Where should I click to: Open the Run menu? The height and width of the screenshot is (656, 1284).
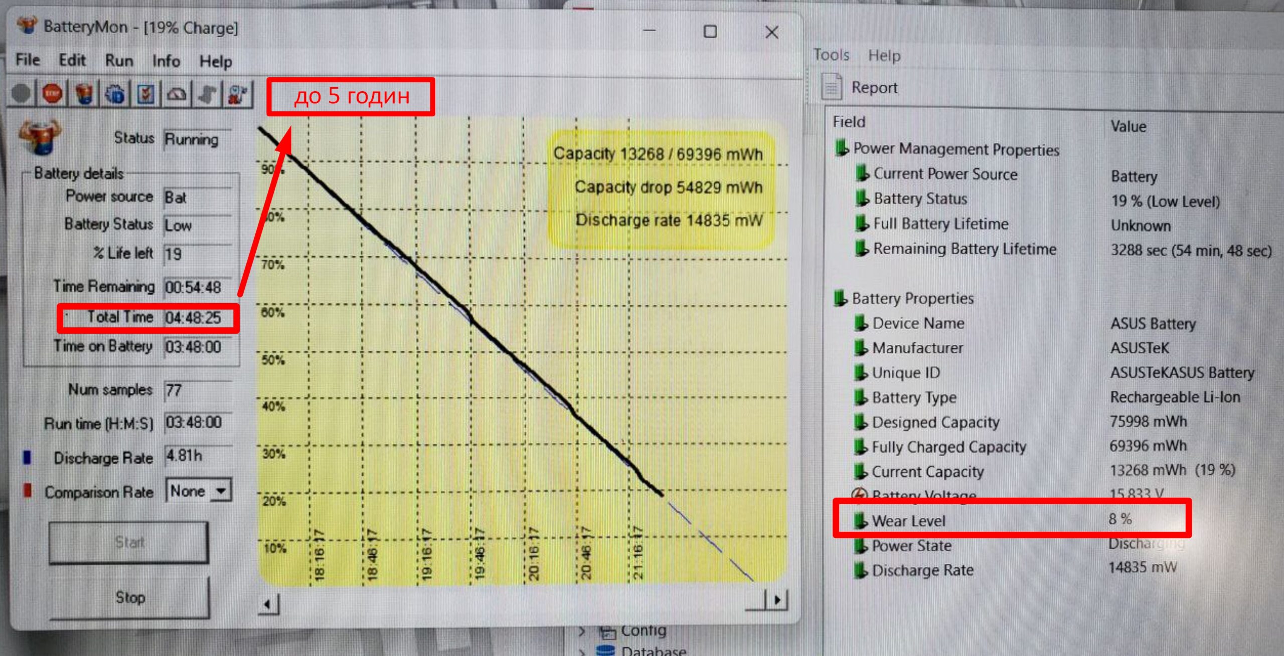point(119,61)
